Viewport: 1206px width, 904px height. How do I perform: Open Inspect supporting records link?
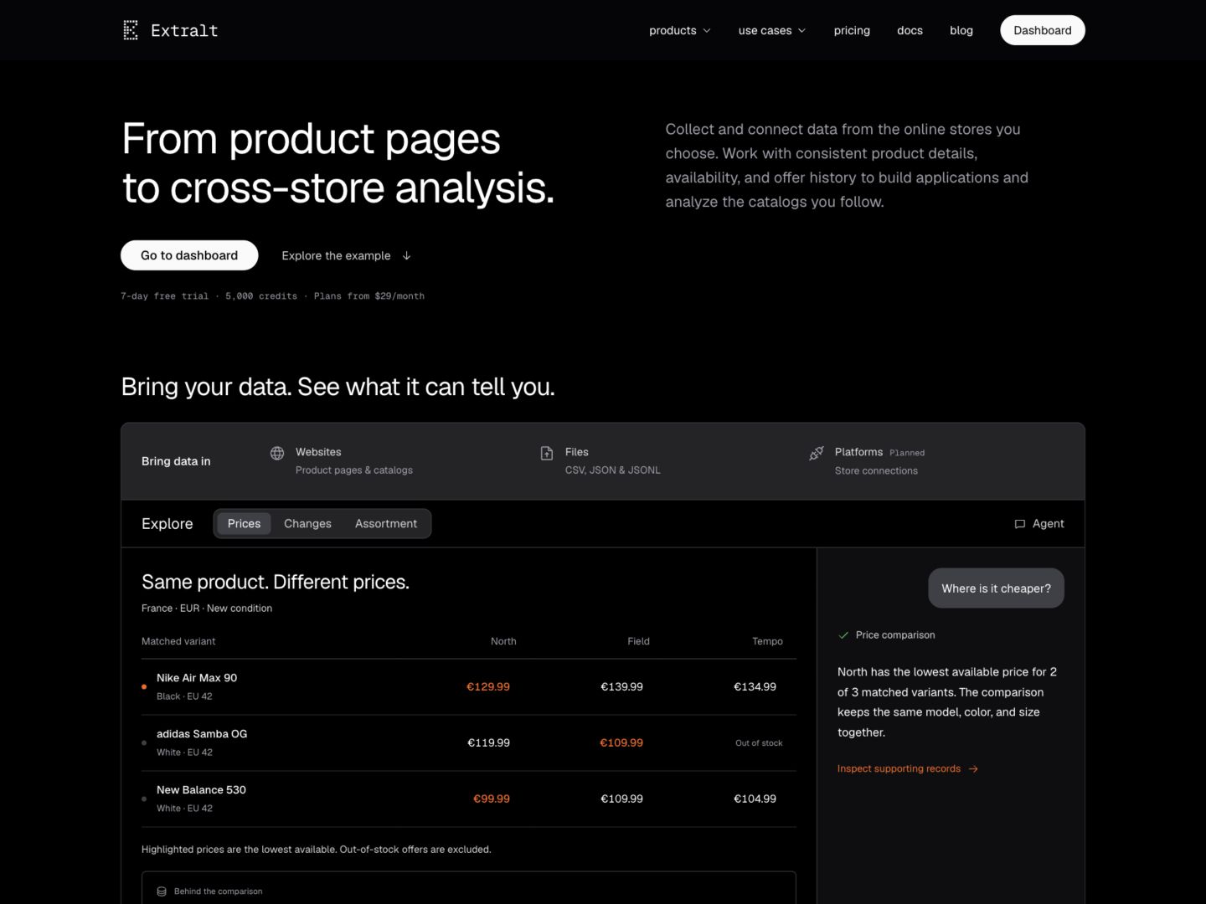[908, 769]
